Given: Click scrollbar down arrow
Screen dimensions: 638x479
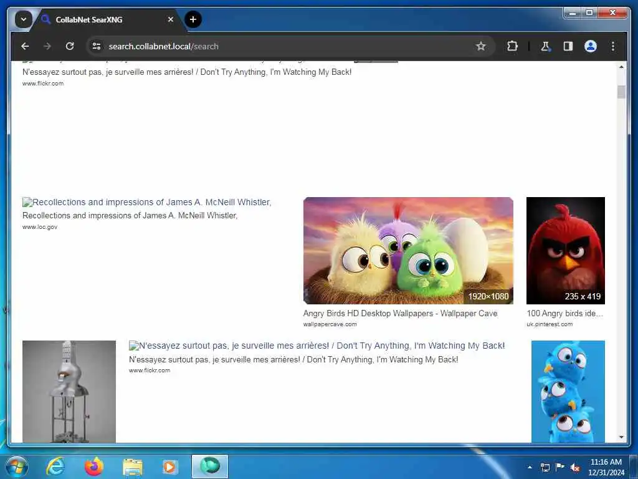Looking at the screenshot, I should tap(621, 437).
